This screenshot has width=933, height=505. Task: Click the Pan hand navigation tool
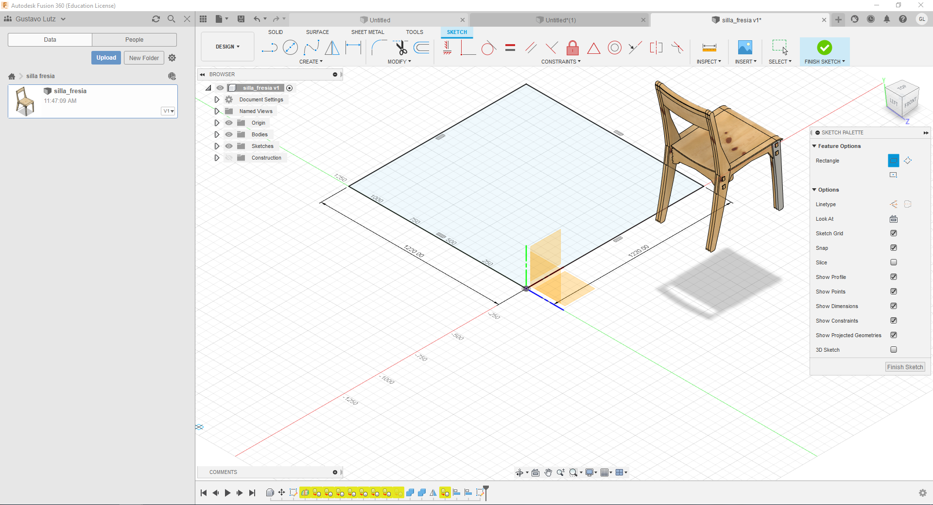tap(548, 472)
